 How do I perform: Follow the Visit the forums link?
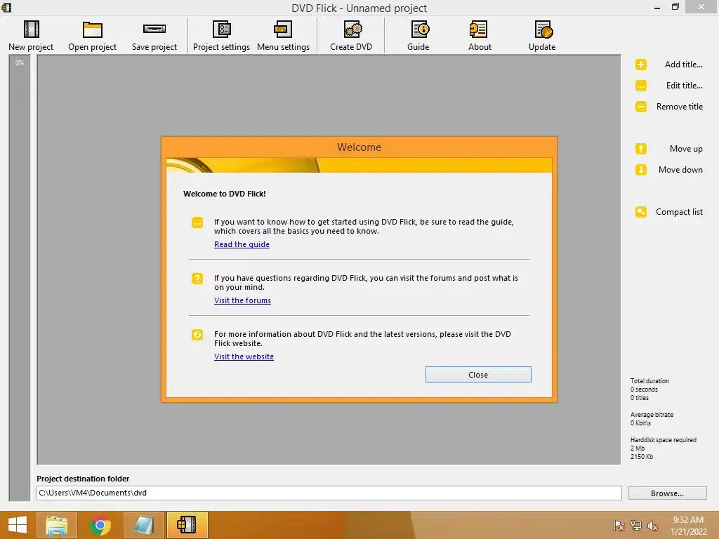(242, 300)
